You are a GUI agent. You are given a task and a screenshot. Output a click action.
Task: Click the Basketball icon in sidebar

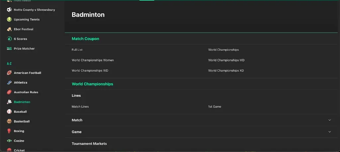pyautogui.click(x=9, y=121)
